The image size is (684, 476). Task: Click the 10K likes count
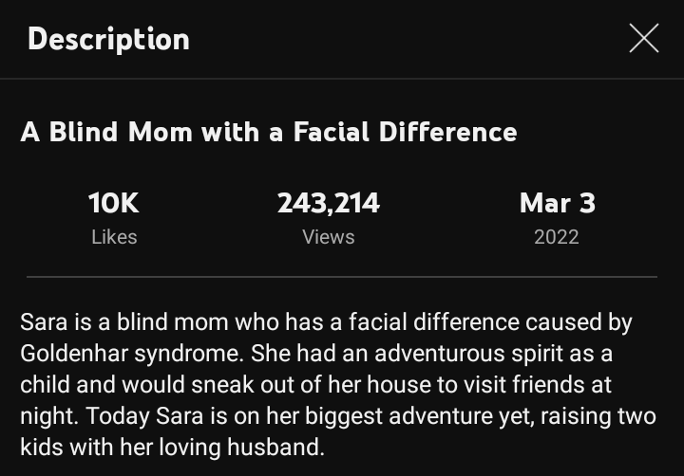point(114,202)
